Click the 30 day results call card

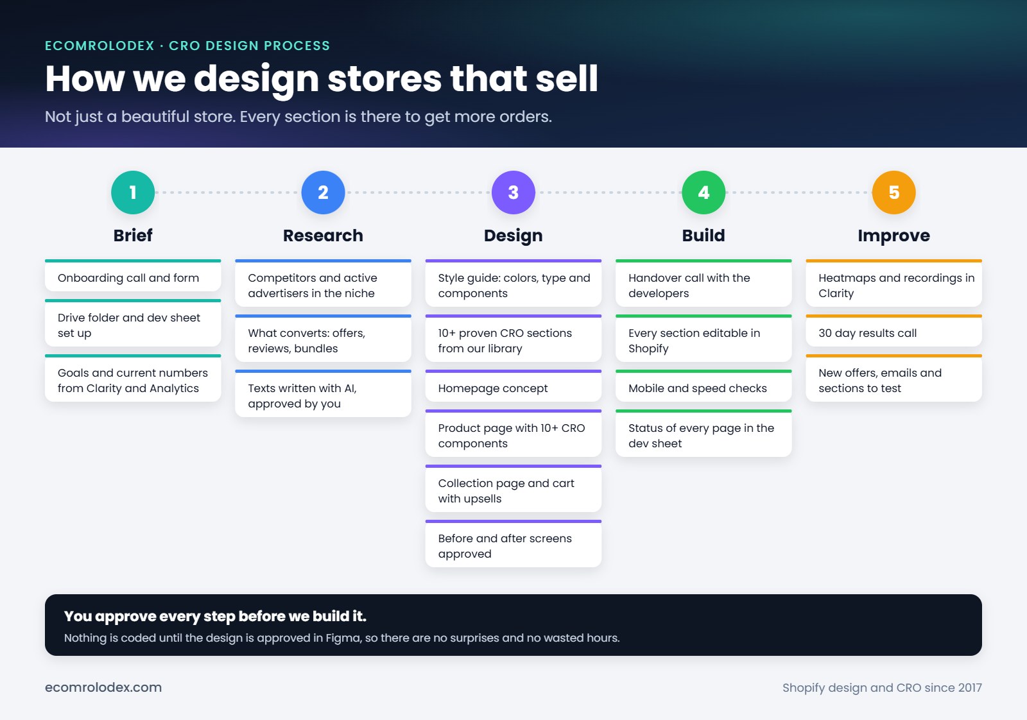point(893,330)
